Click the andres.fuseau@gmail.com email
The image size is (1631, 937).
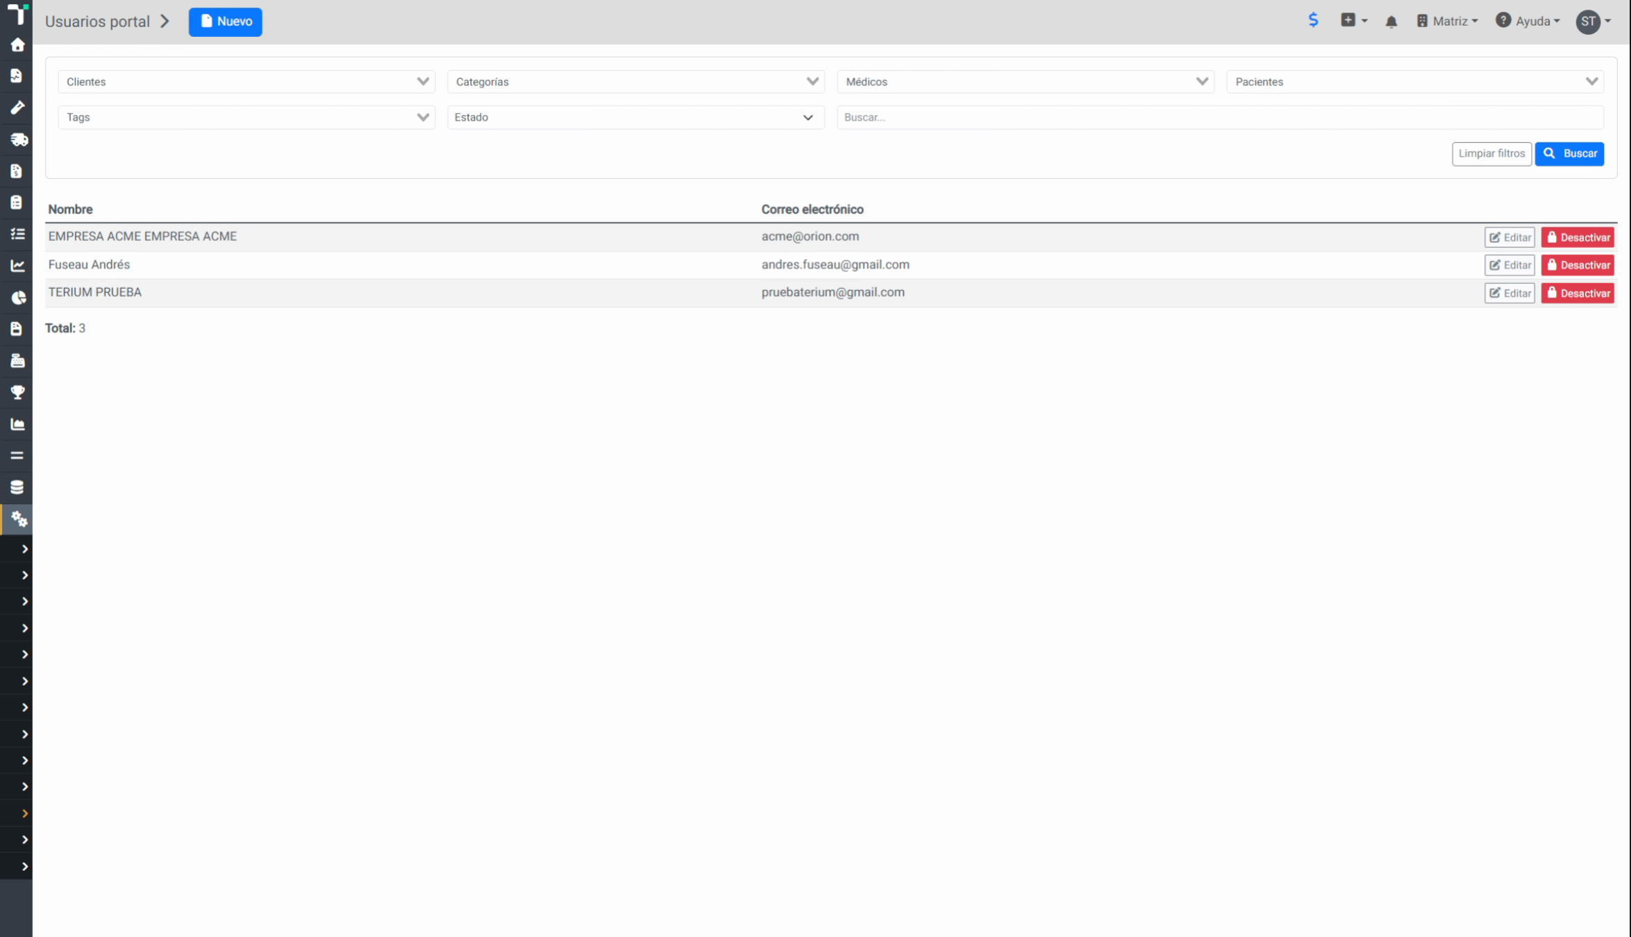point(835,264)
